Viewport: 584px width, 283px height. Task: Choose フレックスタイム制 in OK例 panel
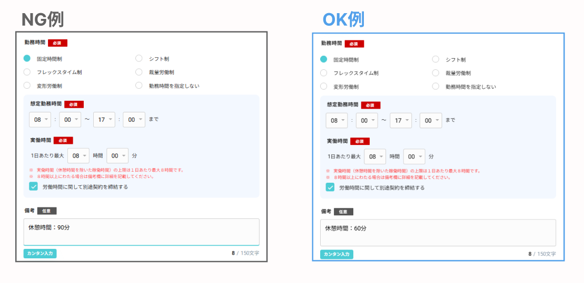point(324,73)
